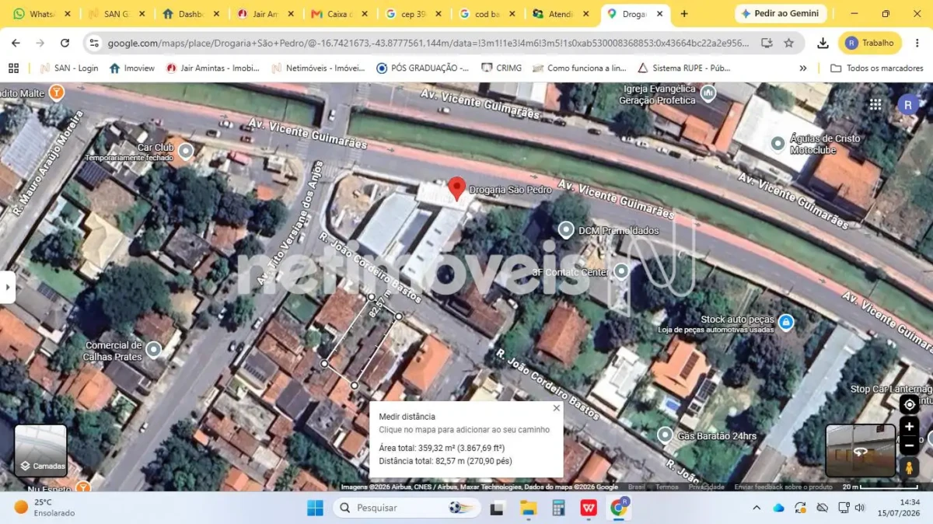Open the Sistema RUPE bookmark

coord(684,68)
